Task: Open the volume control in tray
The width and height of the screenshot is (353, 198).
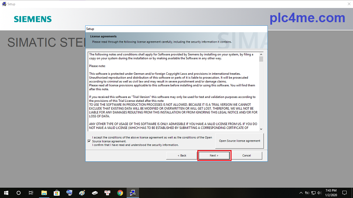Action: (319, 193)
